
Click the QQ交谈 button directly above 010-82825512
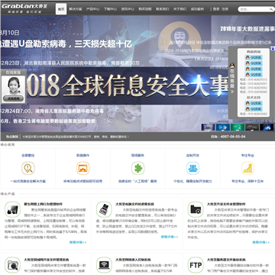[254, 75]
